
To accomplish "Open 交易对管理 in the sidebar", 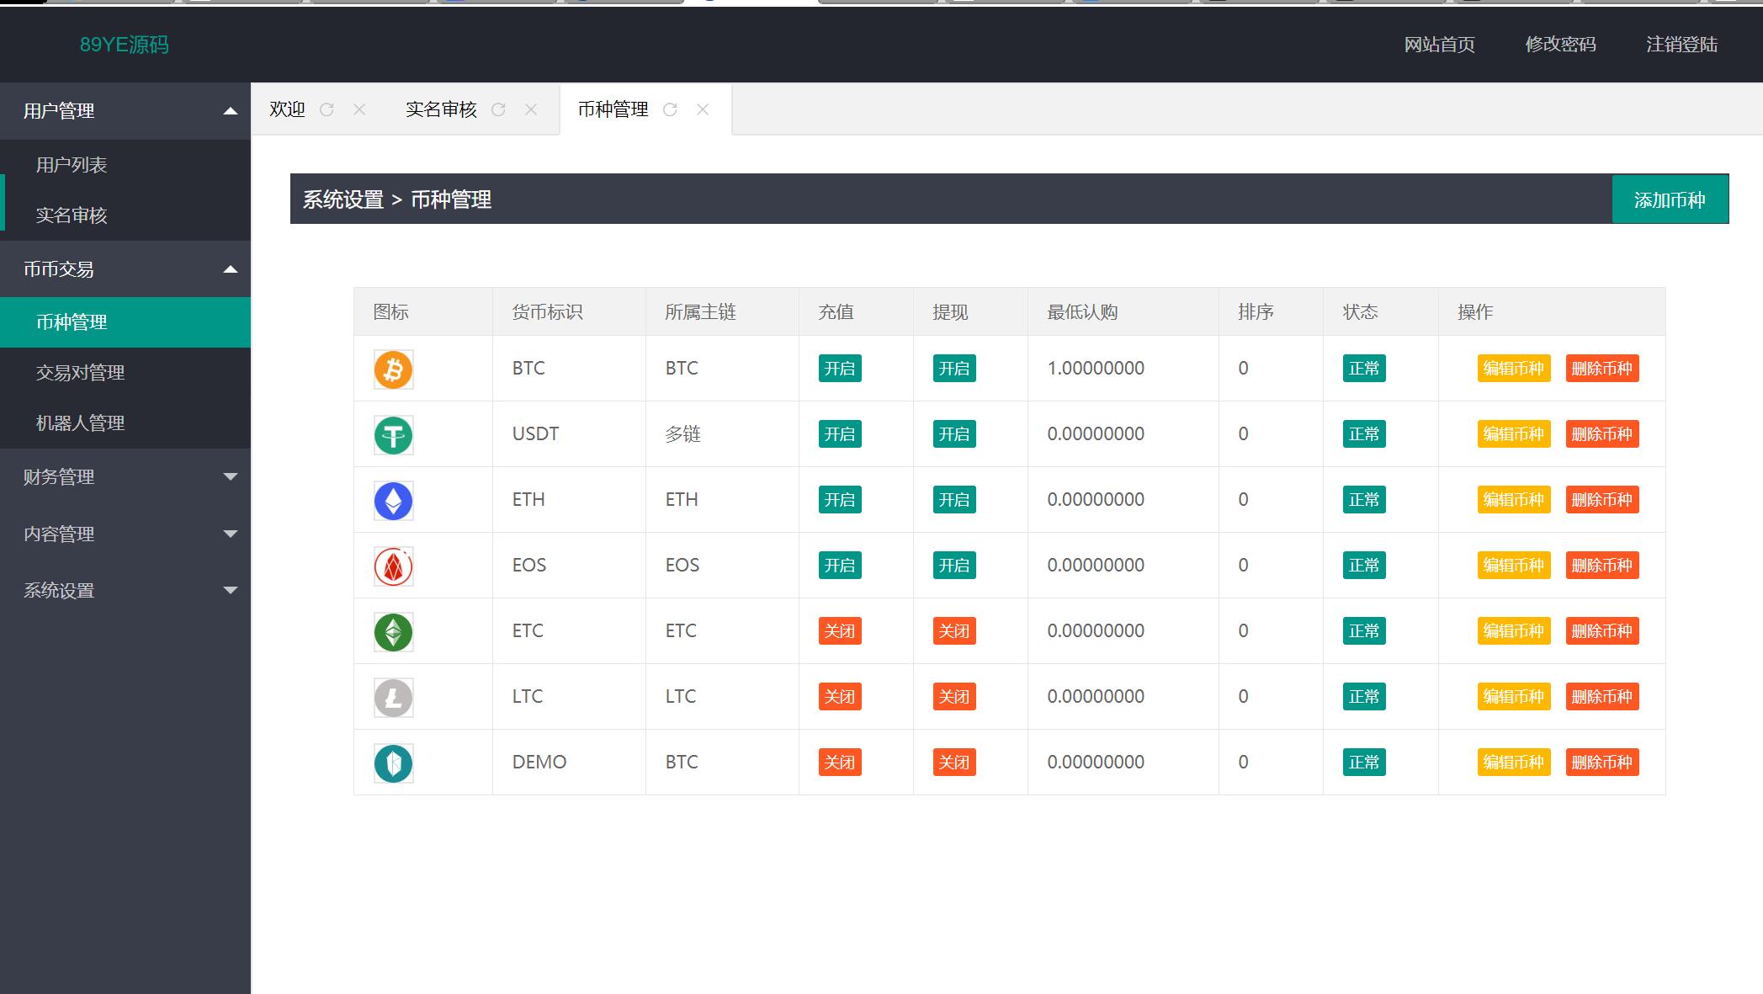I will (x=81, y=373).
